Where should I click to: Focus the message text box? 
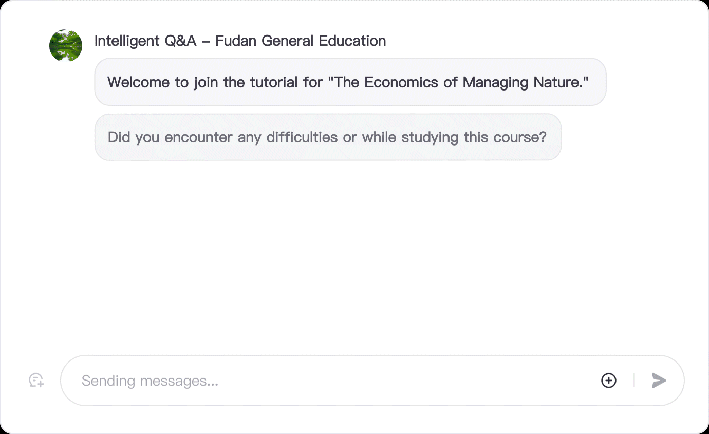click(x=329, y=381)
